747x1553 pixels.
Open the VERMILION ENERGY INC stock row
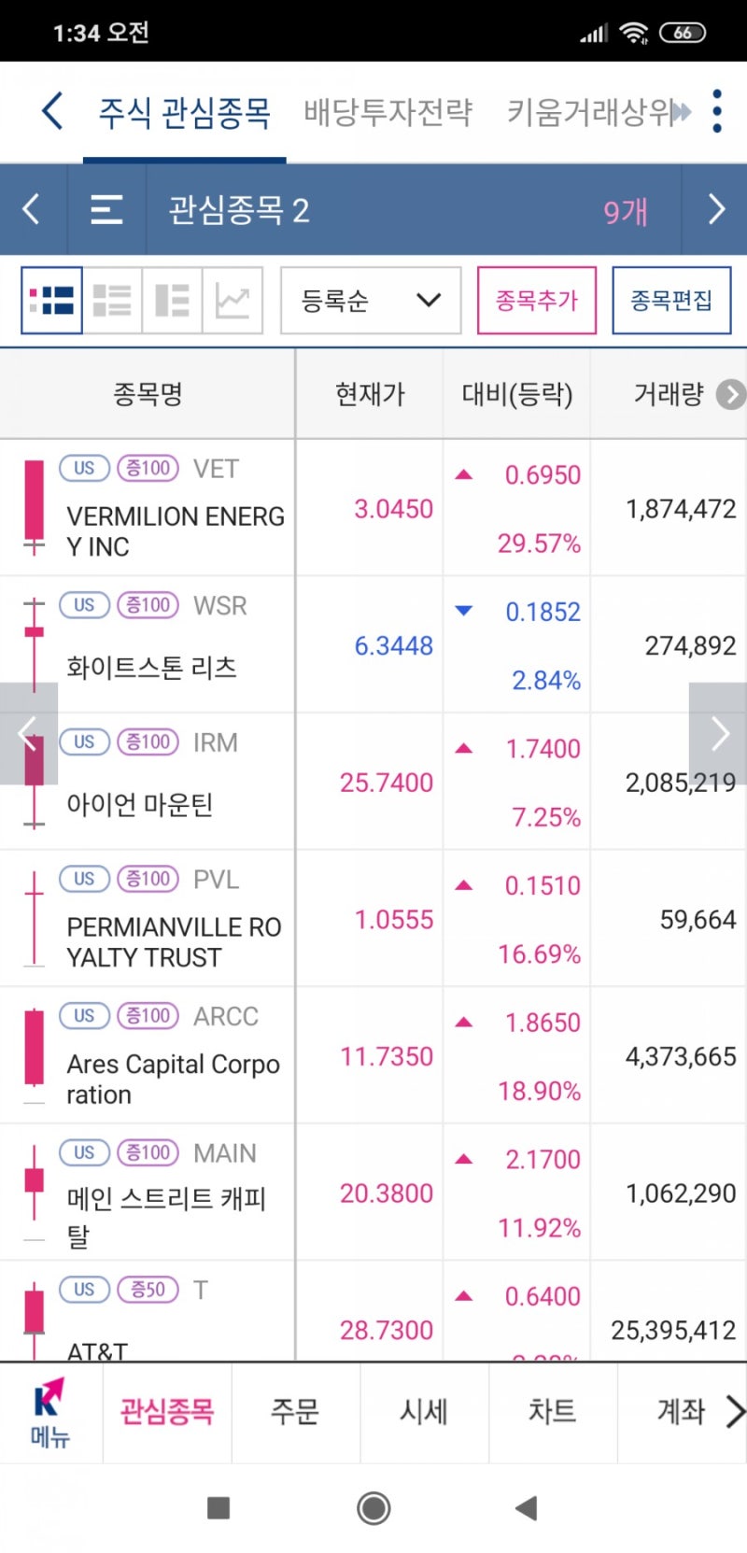373,508
